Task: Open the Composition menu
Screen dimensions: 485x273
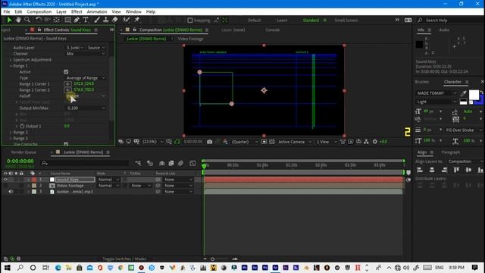Action: pos(39,12)
